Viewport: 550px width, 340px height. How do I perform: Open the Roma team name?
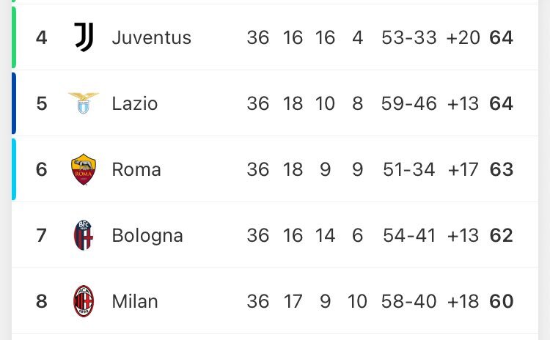[136, 169]
